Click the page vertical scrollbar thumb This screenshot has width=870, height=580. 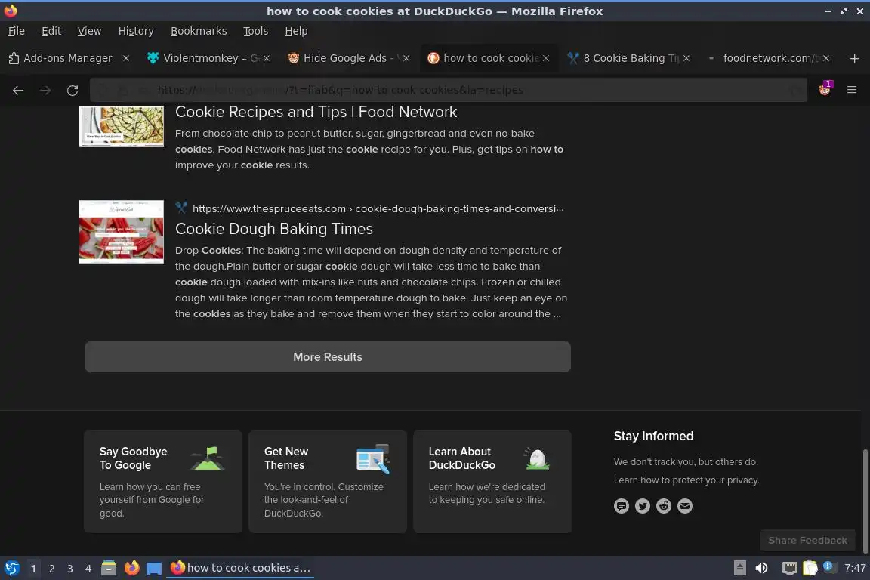coord(865,501)
